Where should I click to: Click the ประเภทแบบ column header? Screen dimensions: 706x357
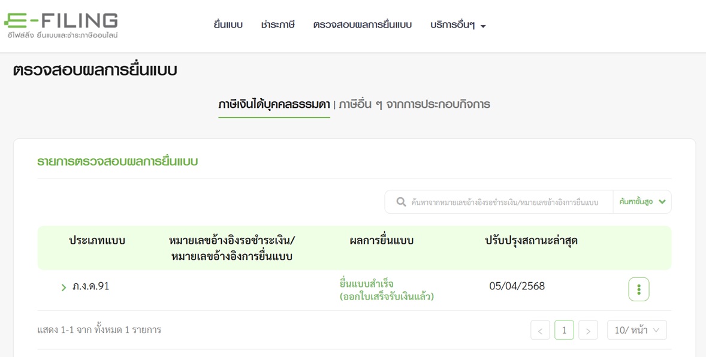97,241
